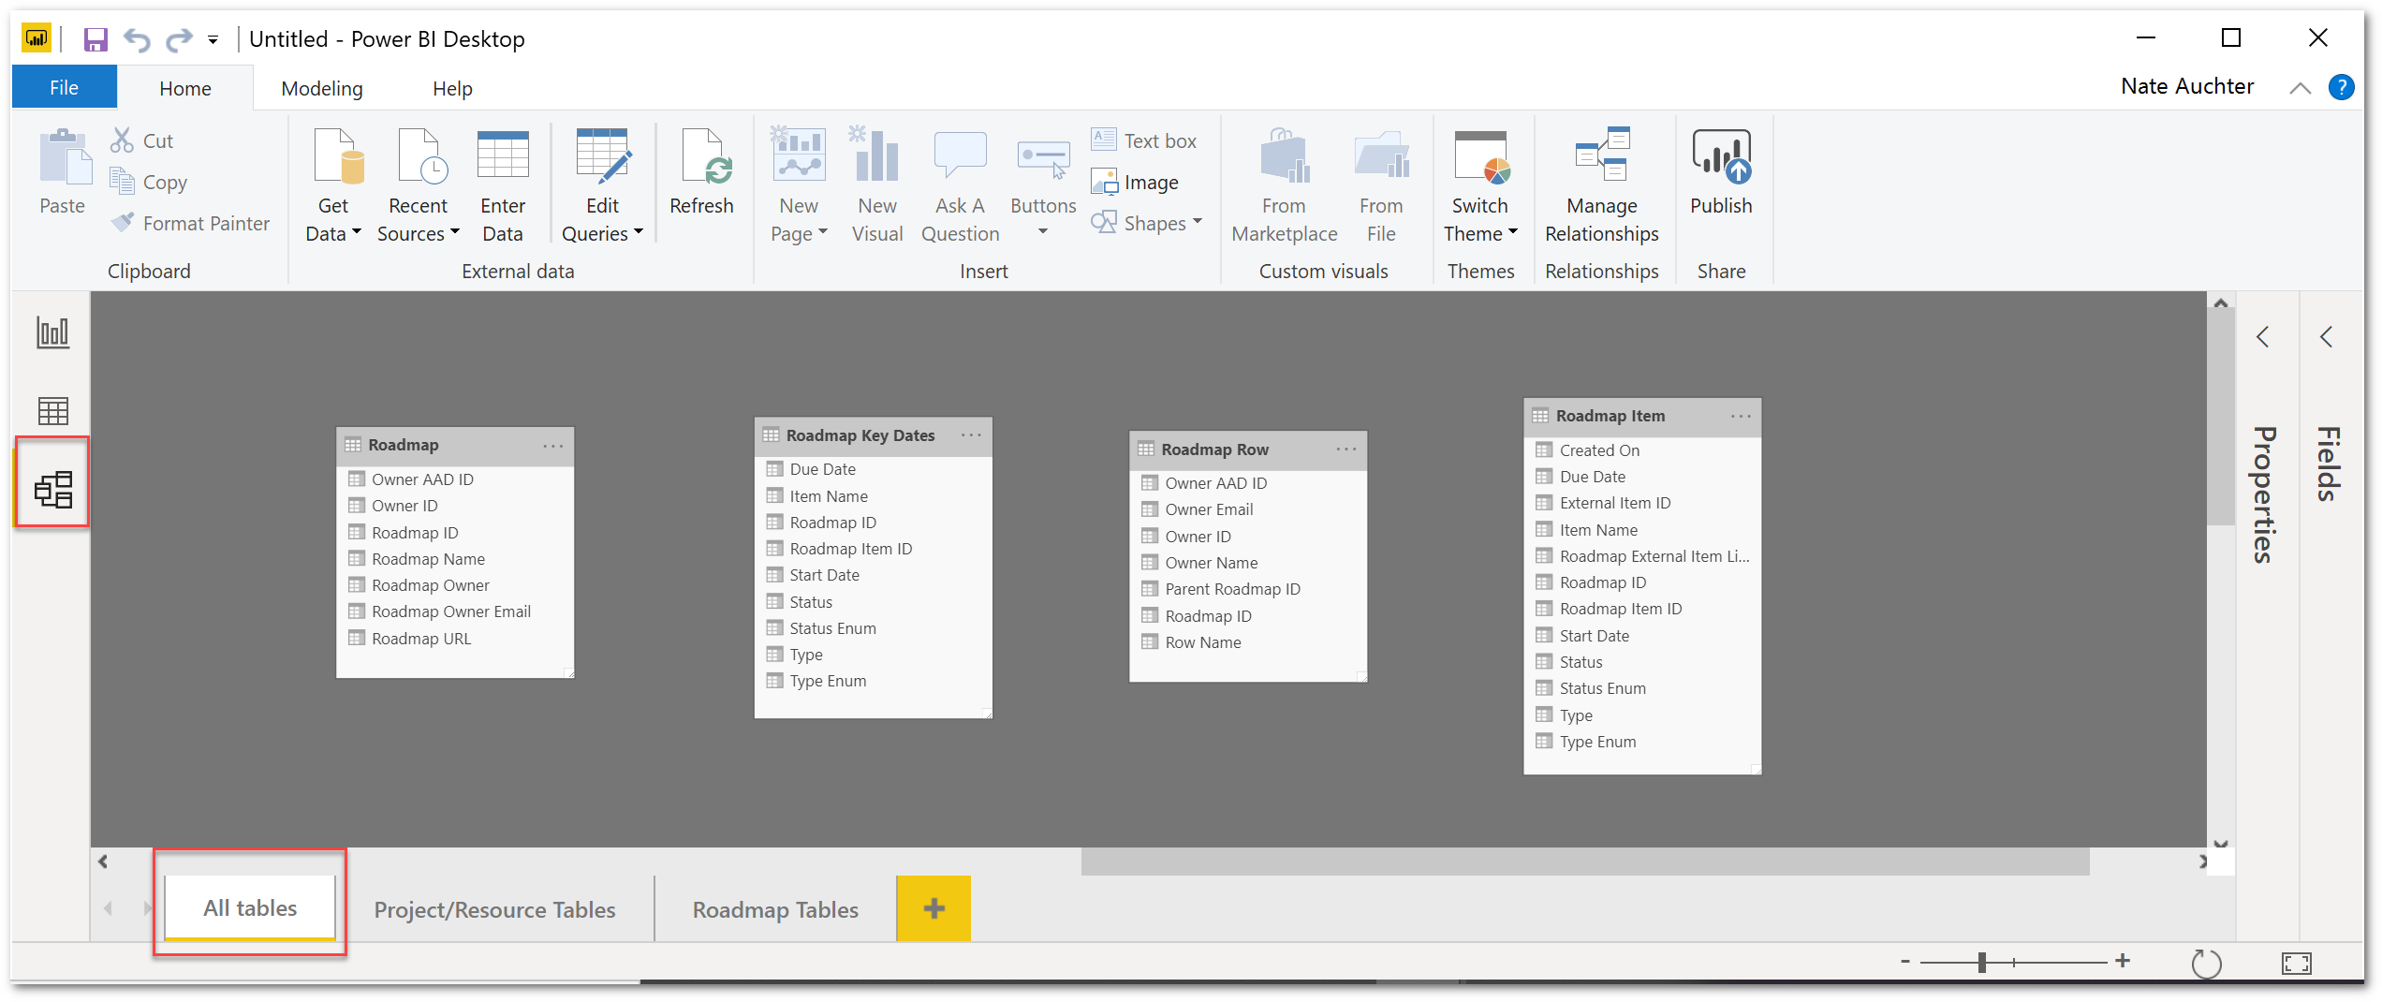
Task: Expand the Properties pane chevron
Action: (2263, 337)
